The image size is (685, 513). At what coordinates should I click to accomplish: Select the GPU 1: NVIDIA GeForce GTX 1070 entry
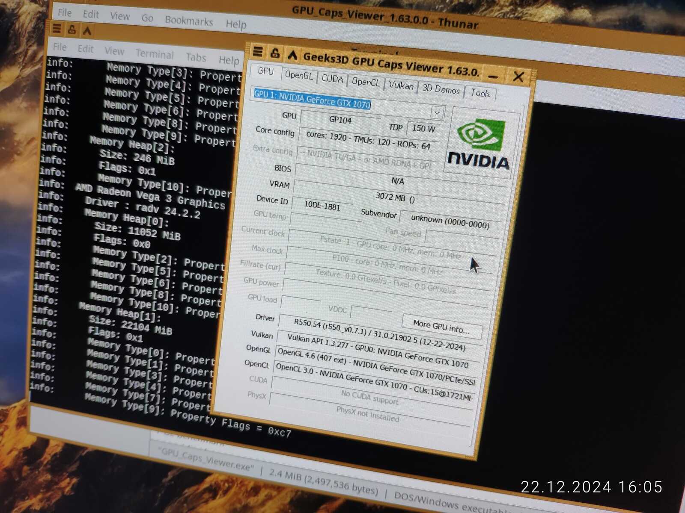pos(312,99)
